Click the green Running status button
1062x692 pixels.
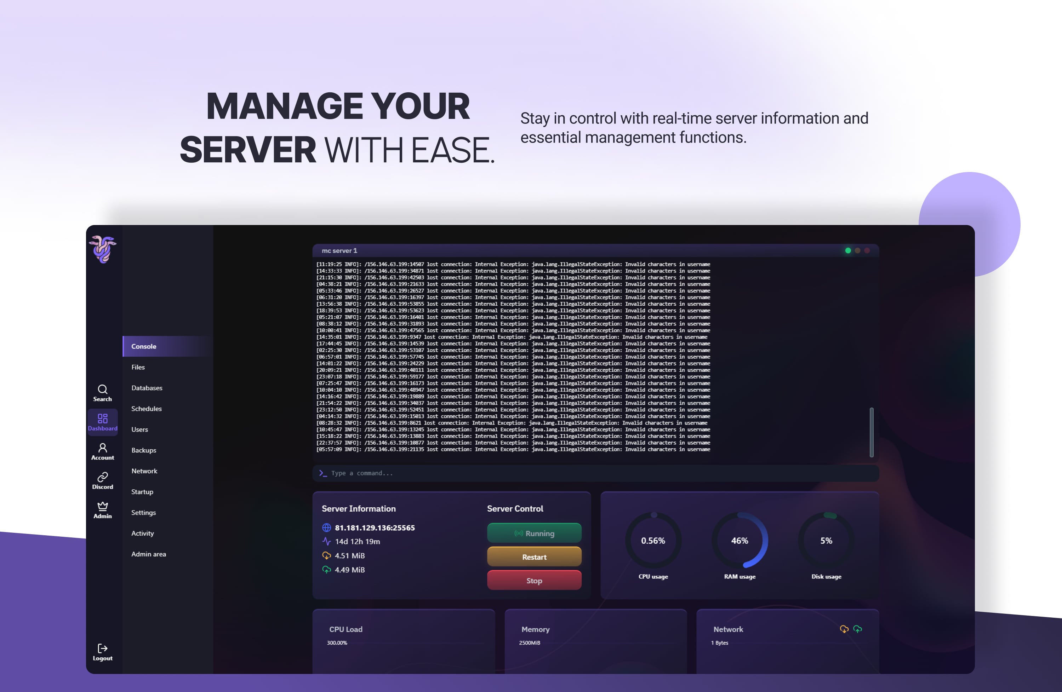point(534,533)
